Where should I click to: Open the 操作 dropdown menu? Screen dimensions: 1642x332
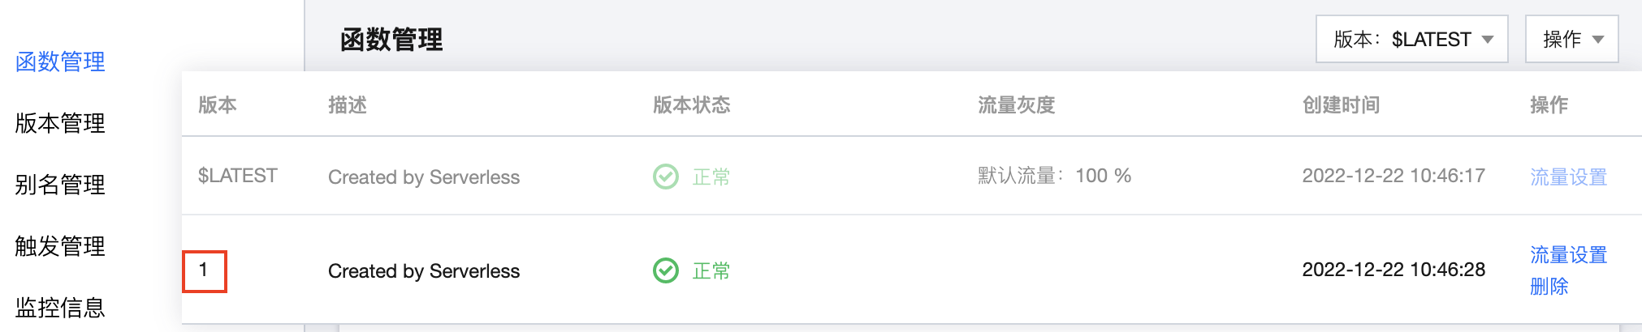[x=1572, y=39]
